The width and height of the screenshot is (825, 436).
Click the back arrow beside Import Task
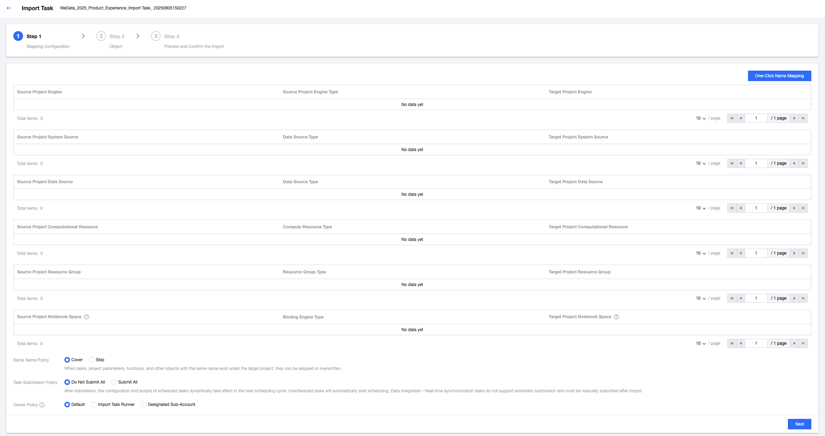pyautogui.click(x=9, y=8)
